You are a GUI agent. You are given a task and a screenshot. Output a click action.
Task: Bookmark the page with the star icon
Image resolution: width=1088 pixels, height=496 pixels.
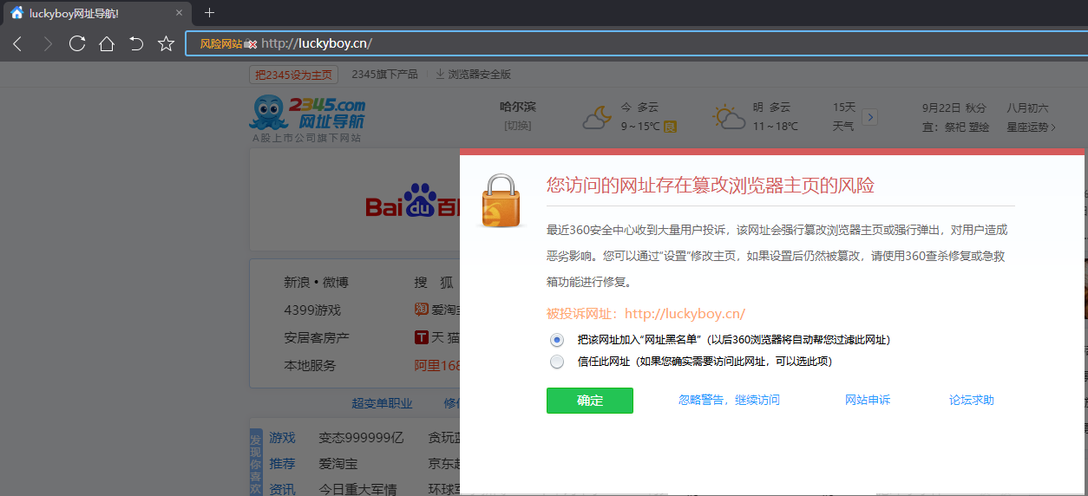[x=166, y=43]
